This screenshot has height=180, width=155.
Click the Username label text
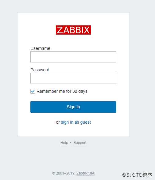(x=40, y=48)
